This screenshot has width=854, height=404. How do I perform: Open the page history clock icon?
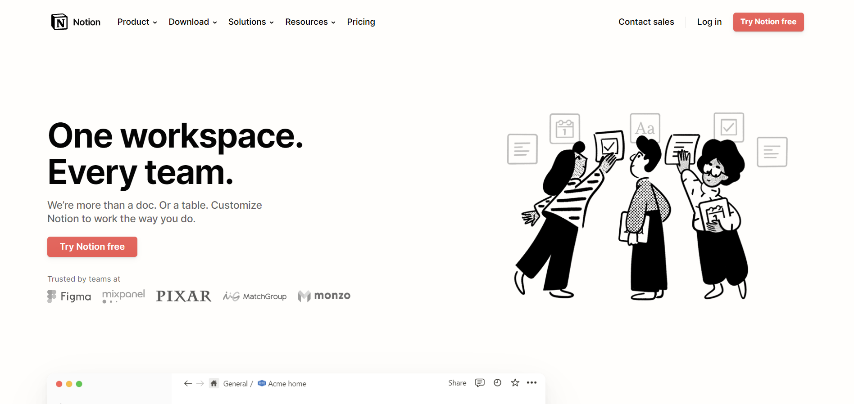pos(497,382)
